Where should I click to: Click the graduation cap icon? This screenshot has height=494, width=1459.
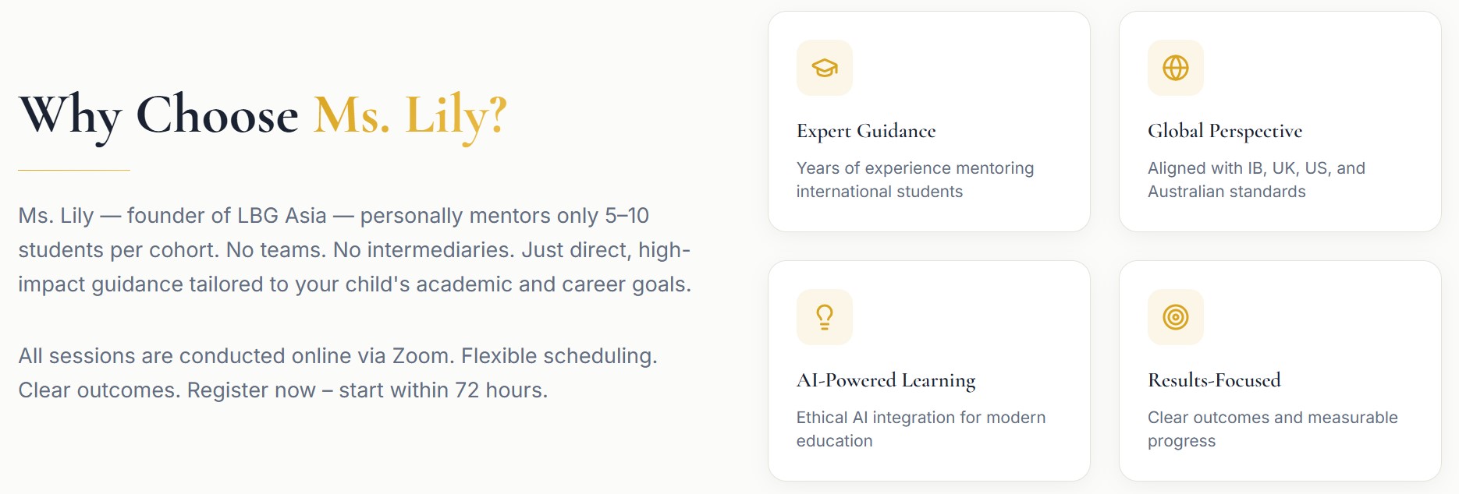[x=824, y=68]
